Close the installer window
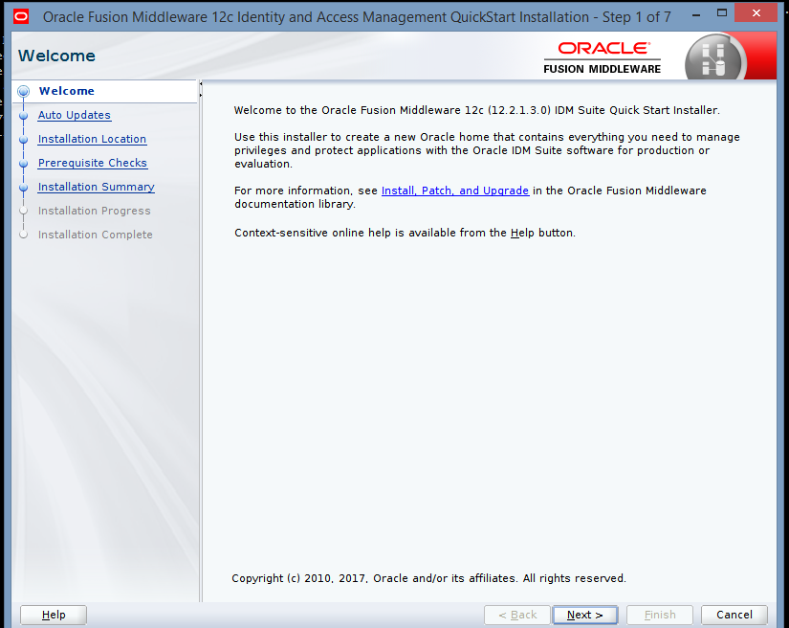Screen dimensions: 789x628 coord(756,13)
